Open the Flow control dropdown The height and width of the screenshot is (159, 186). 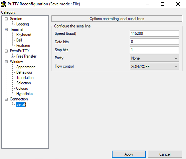[154, 67]
